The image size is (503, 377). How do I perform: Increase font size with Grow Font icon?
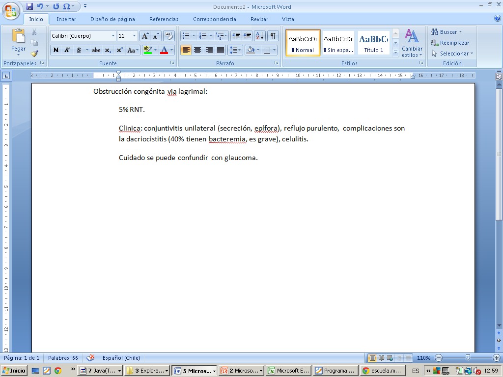(x=145, y=36)
